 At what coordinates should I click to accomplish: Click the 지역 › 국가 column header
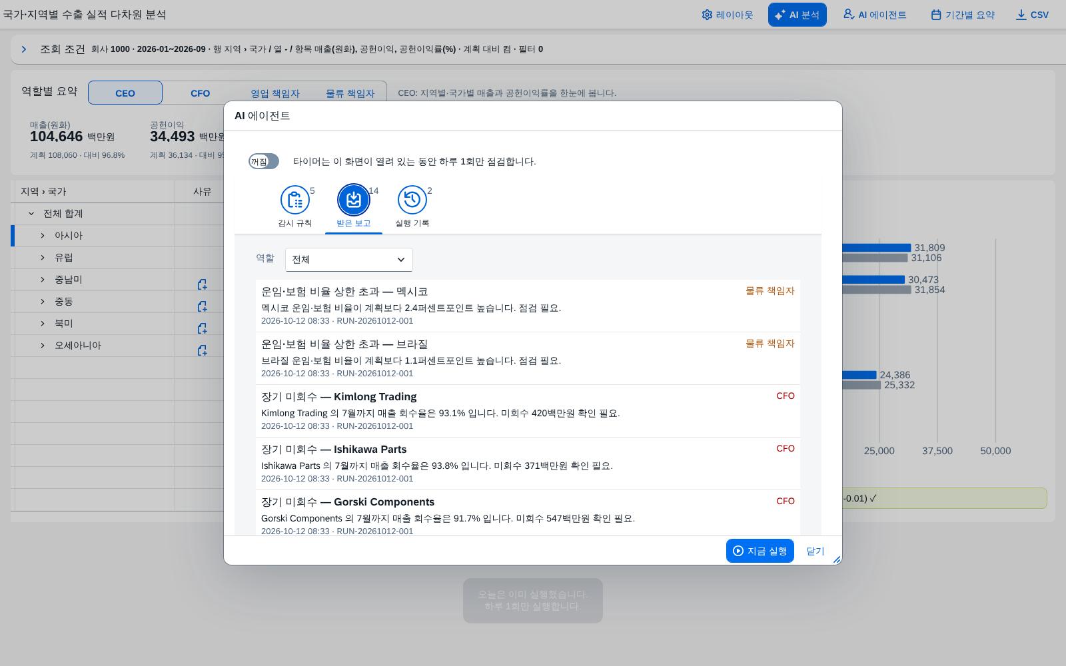click(93, 192)
